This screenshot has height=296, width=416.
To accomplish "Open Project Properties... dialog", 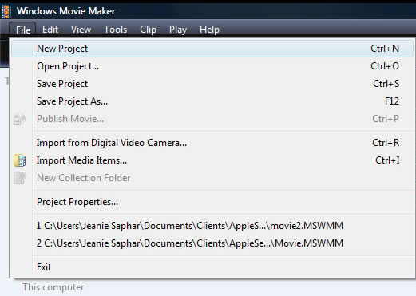I will (212, 202).
